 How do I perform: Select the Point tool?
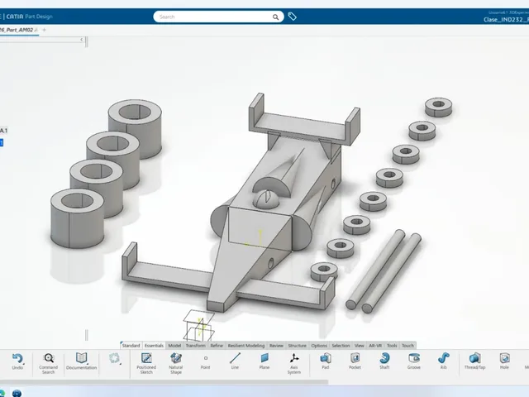click(x=206, y=361)
